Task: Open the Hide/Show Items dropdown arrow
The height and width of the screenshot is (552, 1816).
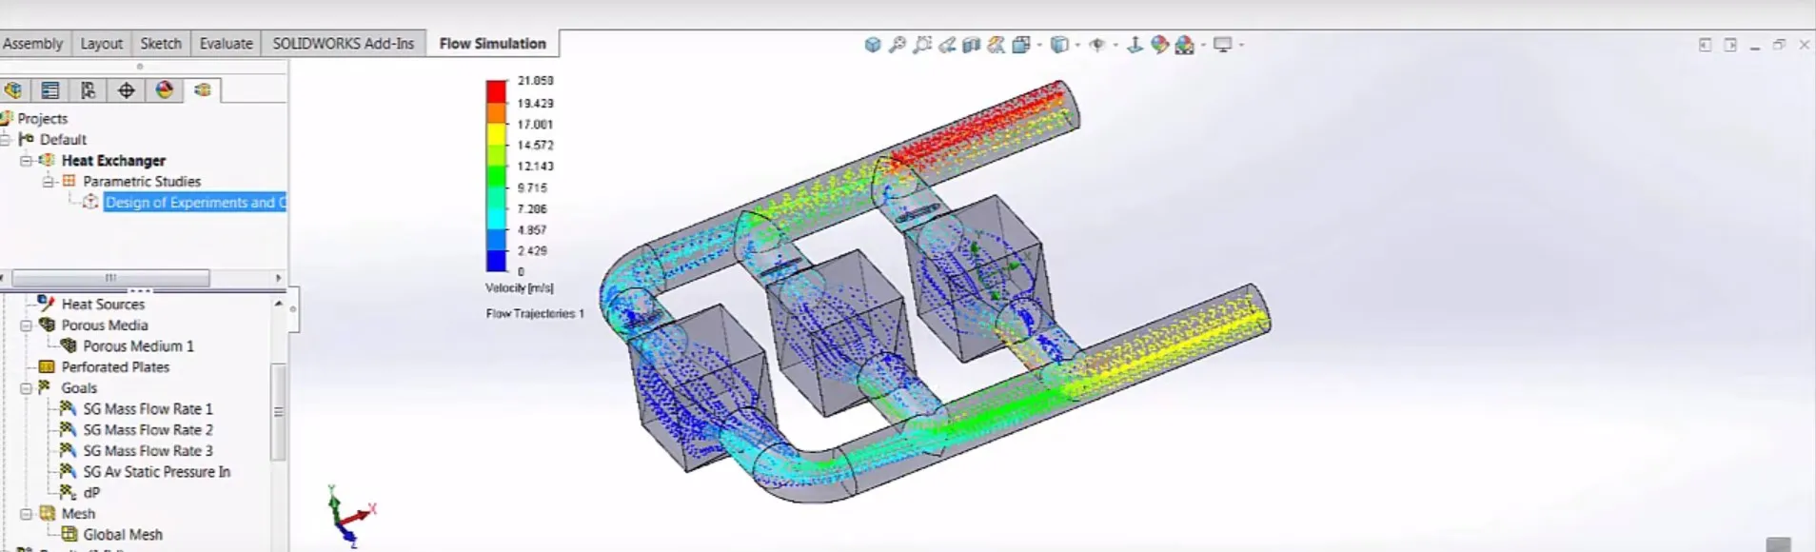Action: [x=1115, y=45]
